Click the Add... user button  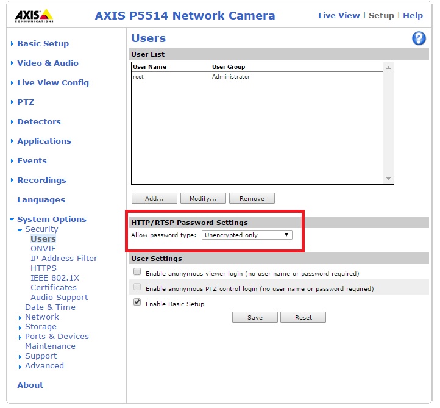click(154, 199)
